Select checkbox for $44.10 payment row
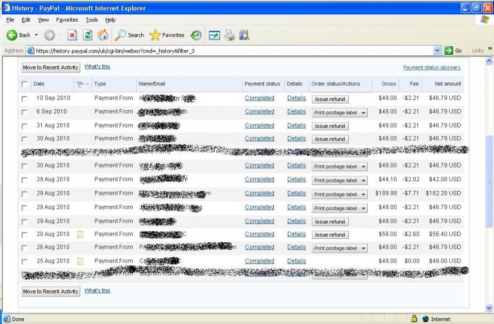494x324 pixels. [x=24, y=180]
